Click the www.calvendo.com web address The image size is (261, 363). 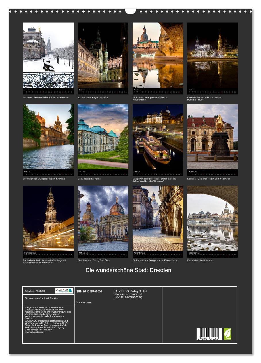pyautogui.click(x=34, y=332)
